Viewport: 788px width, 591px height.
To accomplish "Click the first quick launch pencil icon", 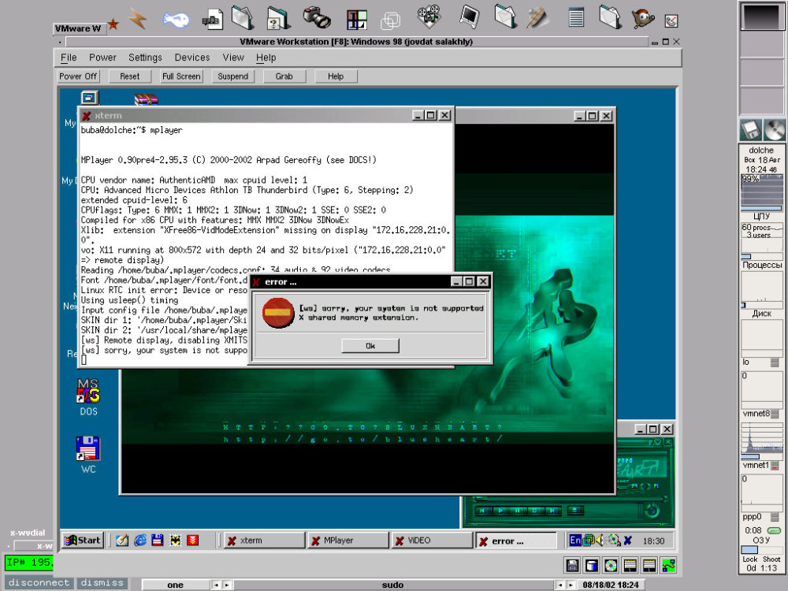I will pyautogui.click(x=122, y=541).
